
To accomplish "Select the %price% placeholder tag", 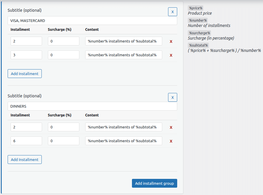I will (196, 8).
